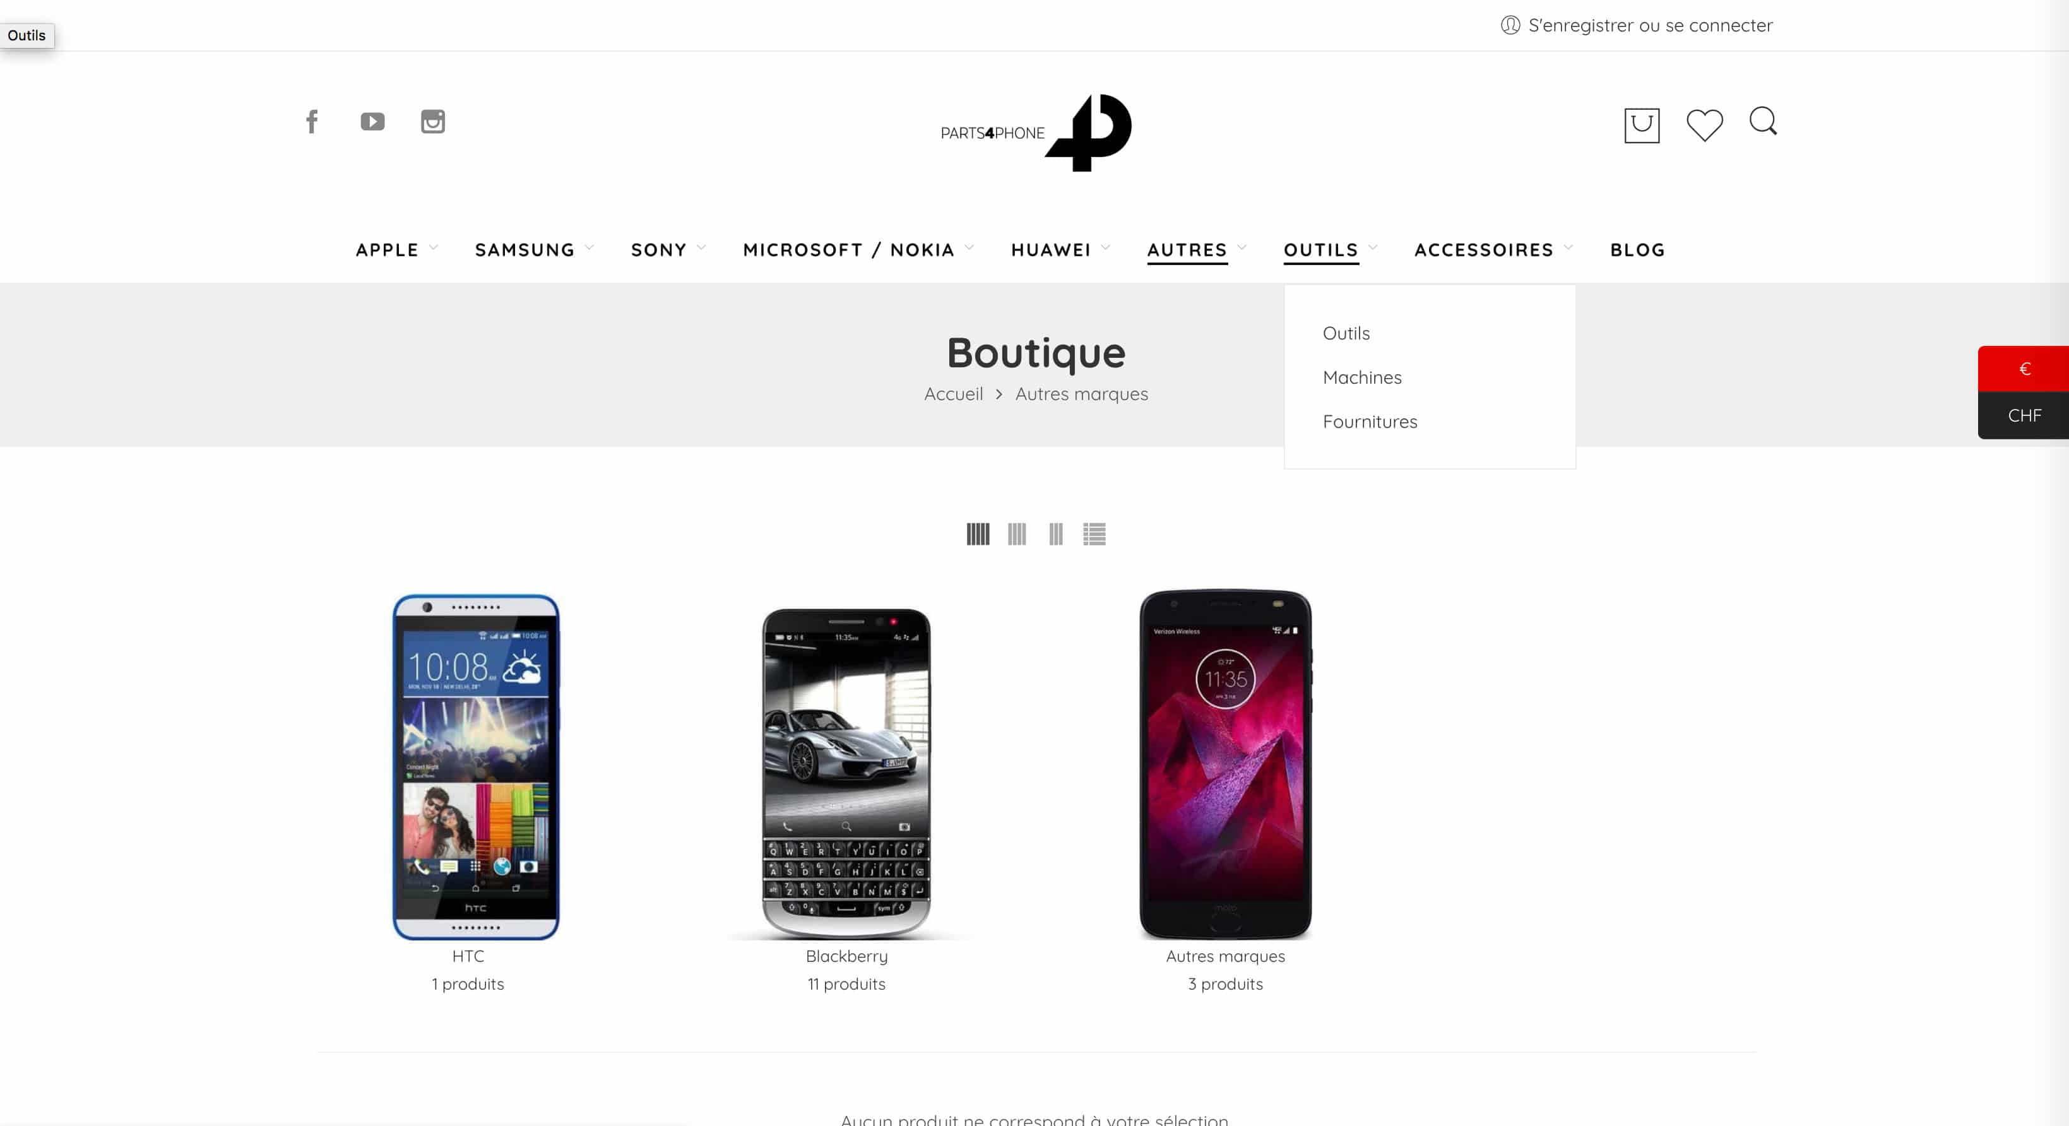Switch currency to CHF
The height and width of the screenshot is (1126, 2069).
tap(2023, 415)
